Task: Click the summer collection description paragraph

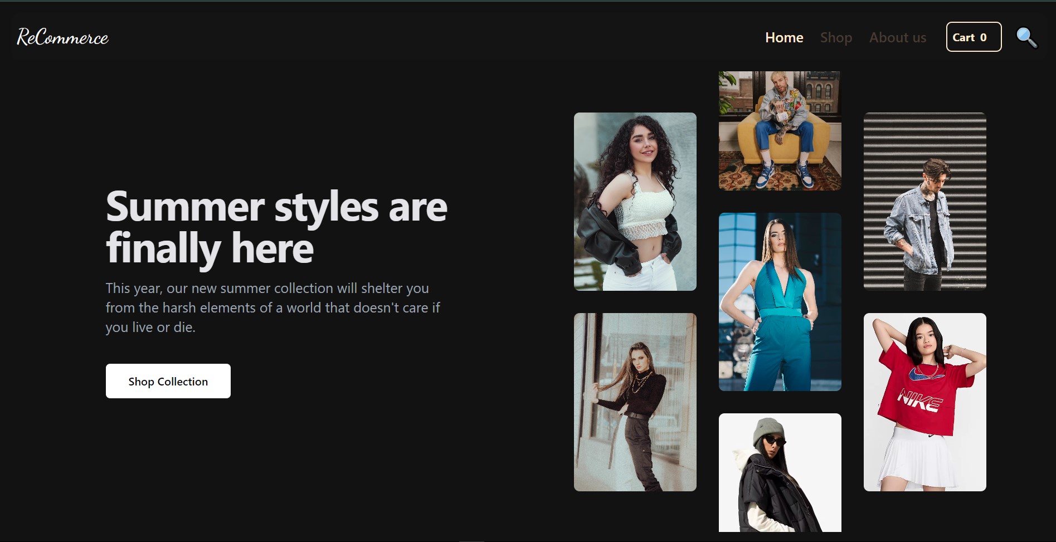Action: coord(273,307)
